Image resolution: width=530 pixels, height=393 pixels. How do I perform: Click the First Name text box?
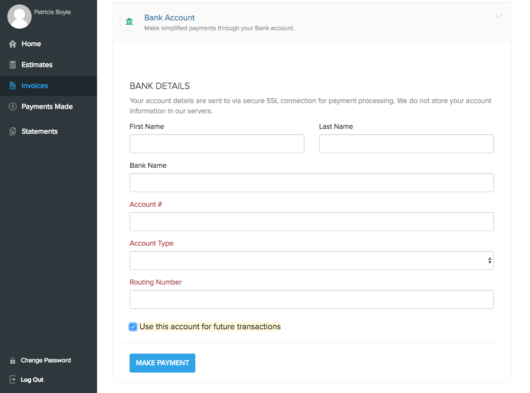pyautogui.click(x=216, y=143)
